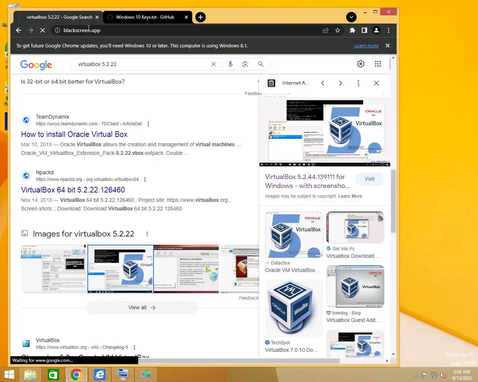
Task: Close the Windows 10 Keys.txt tab
Action: 186,17
